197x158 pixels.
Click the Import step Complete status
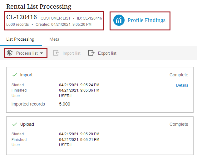179,75
